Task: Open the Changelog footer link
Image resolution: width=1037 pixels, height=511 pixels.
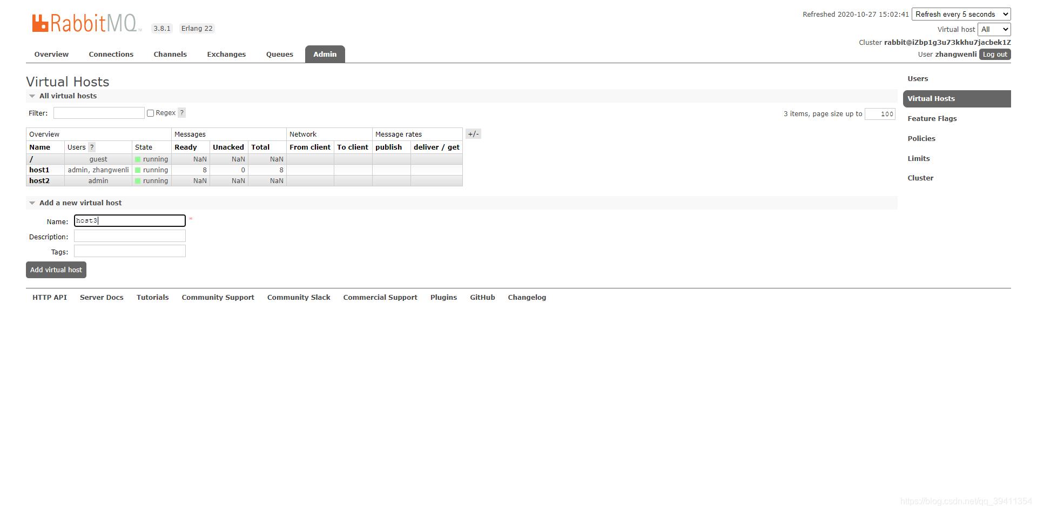Action: point(527,298)
